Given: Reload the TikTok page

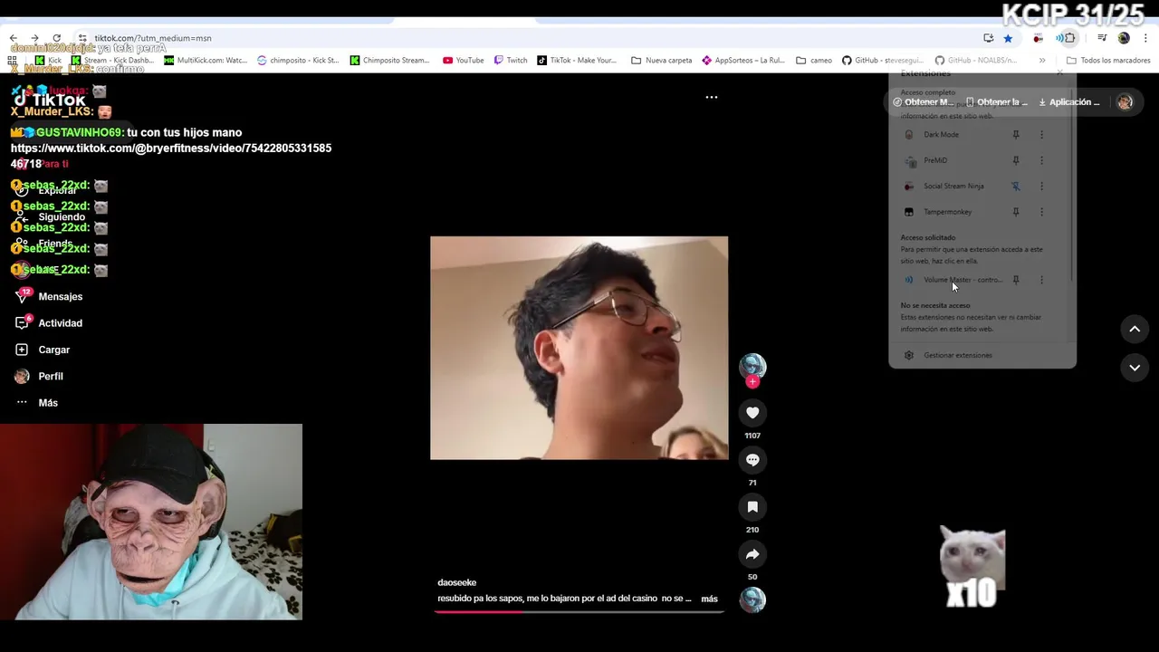Looking at the screenshot, I should pyautogui.click(x=56, y=38).
